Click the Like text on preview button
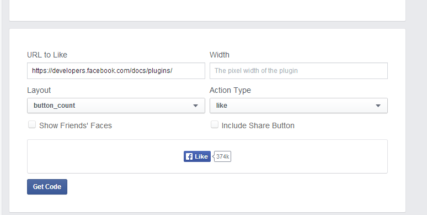The height and width of the screenshot is (215, 427). 201,156
